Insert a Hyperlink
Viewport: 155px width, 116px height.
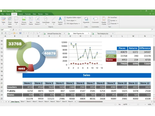point(86,20)
